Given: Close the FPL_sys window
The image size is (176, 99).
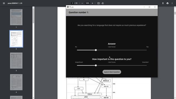Looking at the screenshot, I should (155, 7).
